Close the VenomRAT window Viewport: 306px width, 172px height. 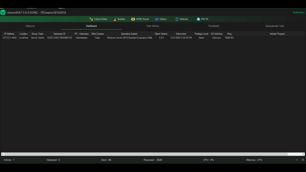(x=303, y=160)
